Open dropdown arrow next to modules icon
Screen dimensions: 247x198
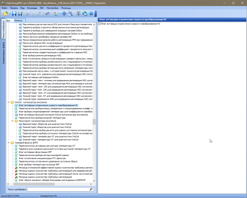60,14
